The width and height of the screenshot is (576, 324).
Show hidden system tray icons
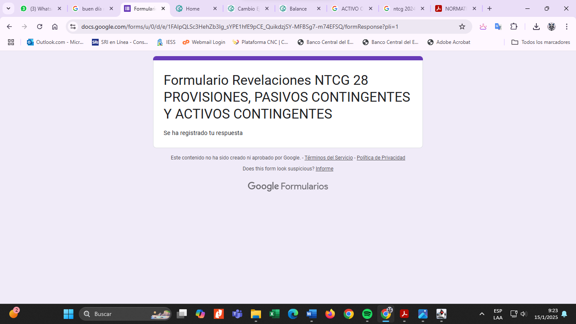[482, 314]
